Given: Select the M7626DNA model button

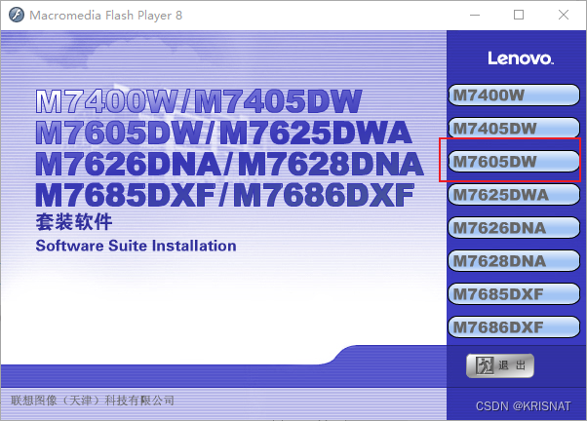Looking at the screenshot, I should [514, 227].
